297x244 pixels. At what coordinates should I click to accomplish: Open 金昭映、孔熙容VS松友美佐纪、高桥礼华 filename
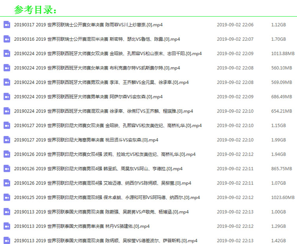pos(108,126)
